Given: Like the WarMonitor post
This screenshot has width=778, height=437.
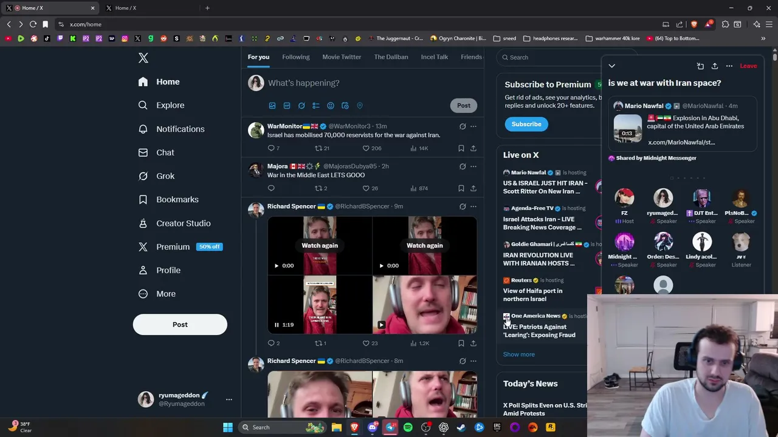Looking at the screenshot, I should point(371,148).
